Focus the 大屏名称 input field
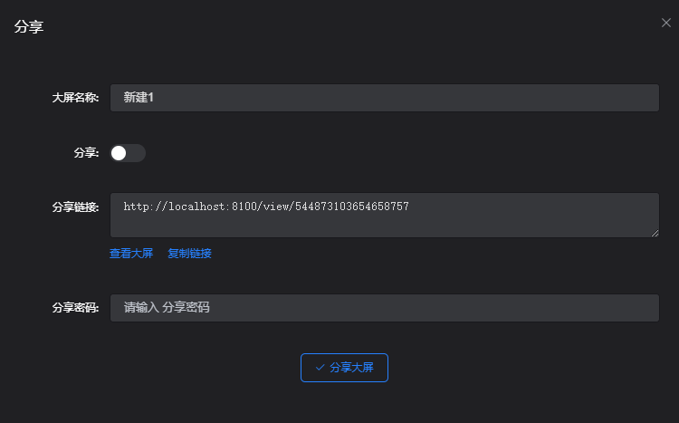Screen dimensions: 679x423 (x=384, y=98)
